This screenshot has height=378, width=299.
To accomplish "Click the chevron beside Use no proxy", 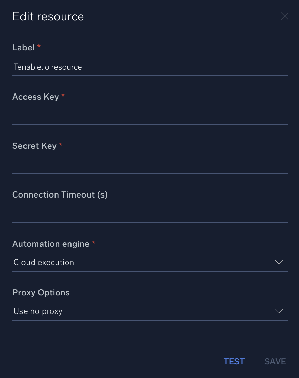I will click(279, 311).
